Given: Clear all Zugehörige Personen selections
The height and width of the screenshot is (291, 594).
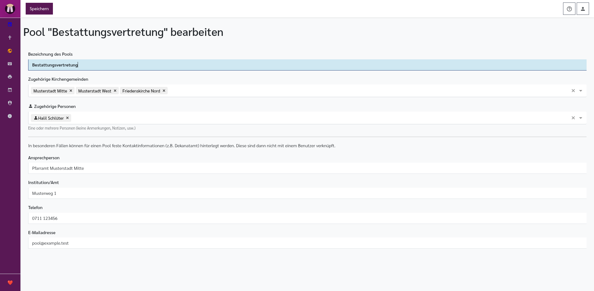Looking at the screenshot, I should tap(573, 118).
